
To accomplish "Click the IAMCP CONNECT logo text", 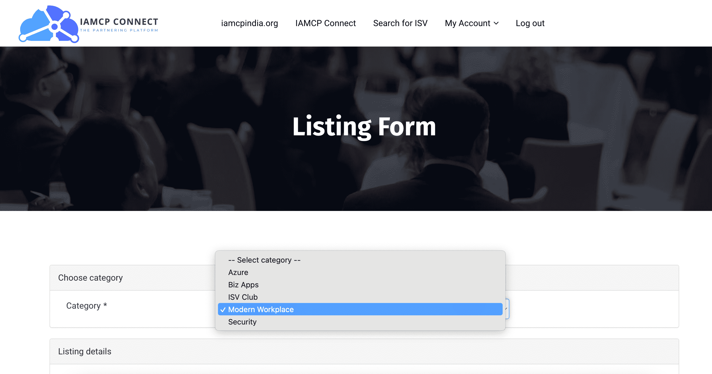I will (119, 22).
